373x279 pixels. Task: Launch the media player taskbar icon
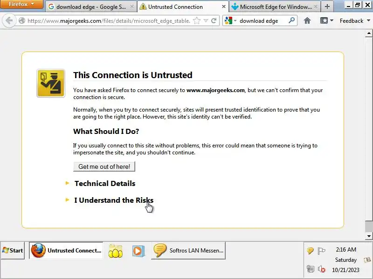[138, 251]
